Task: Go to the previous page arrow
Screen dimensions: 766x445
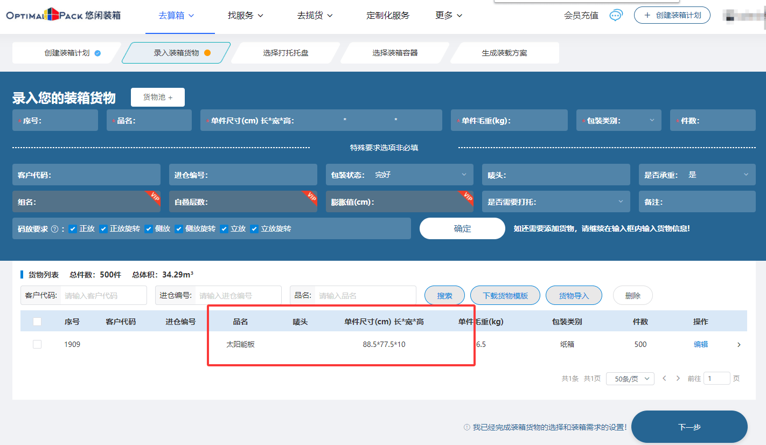Action: click(x=664, y=379)
